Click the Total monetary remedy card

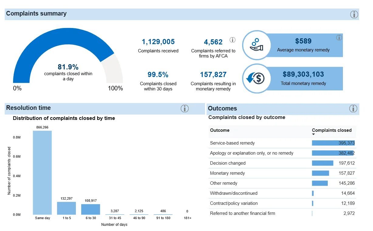click(x=303, y=79)
